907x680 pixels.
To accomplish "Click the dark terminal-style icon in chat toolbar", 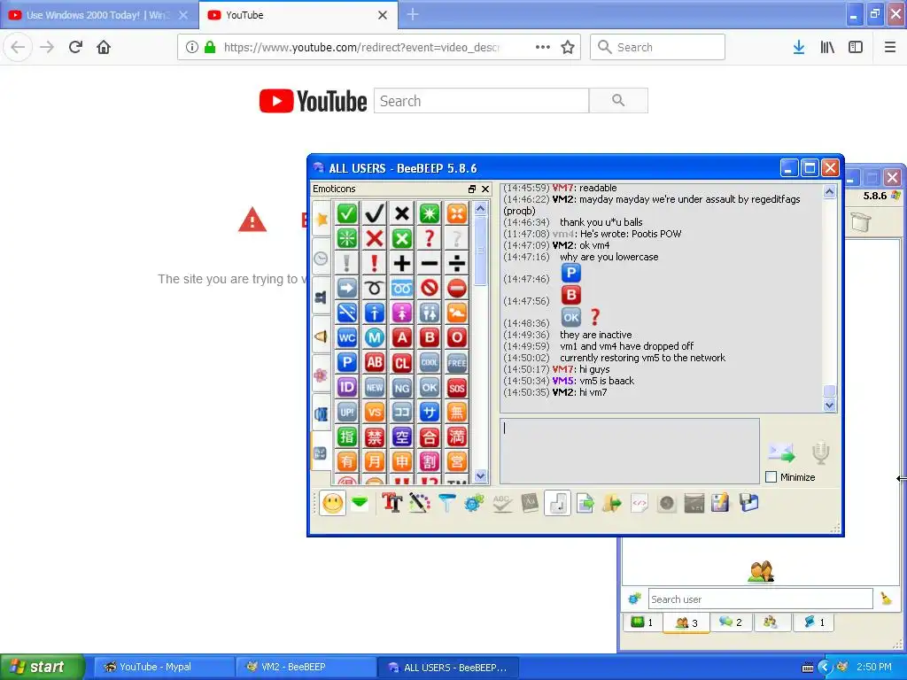I will pos(694,503).
